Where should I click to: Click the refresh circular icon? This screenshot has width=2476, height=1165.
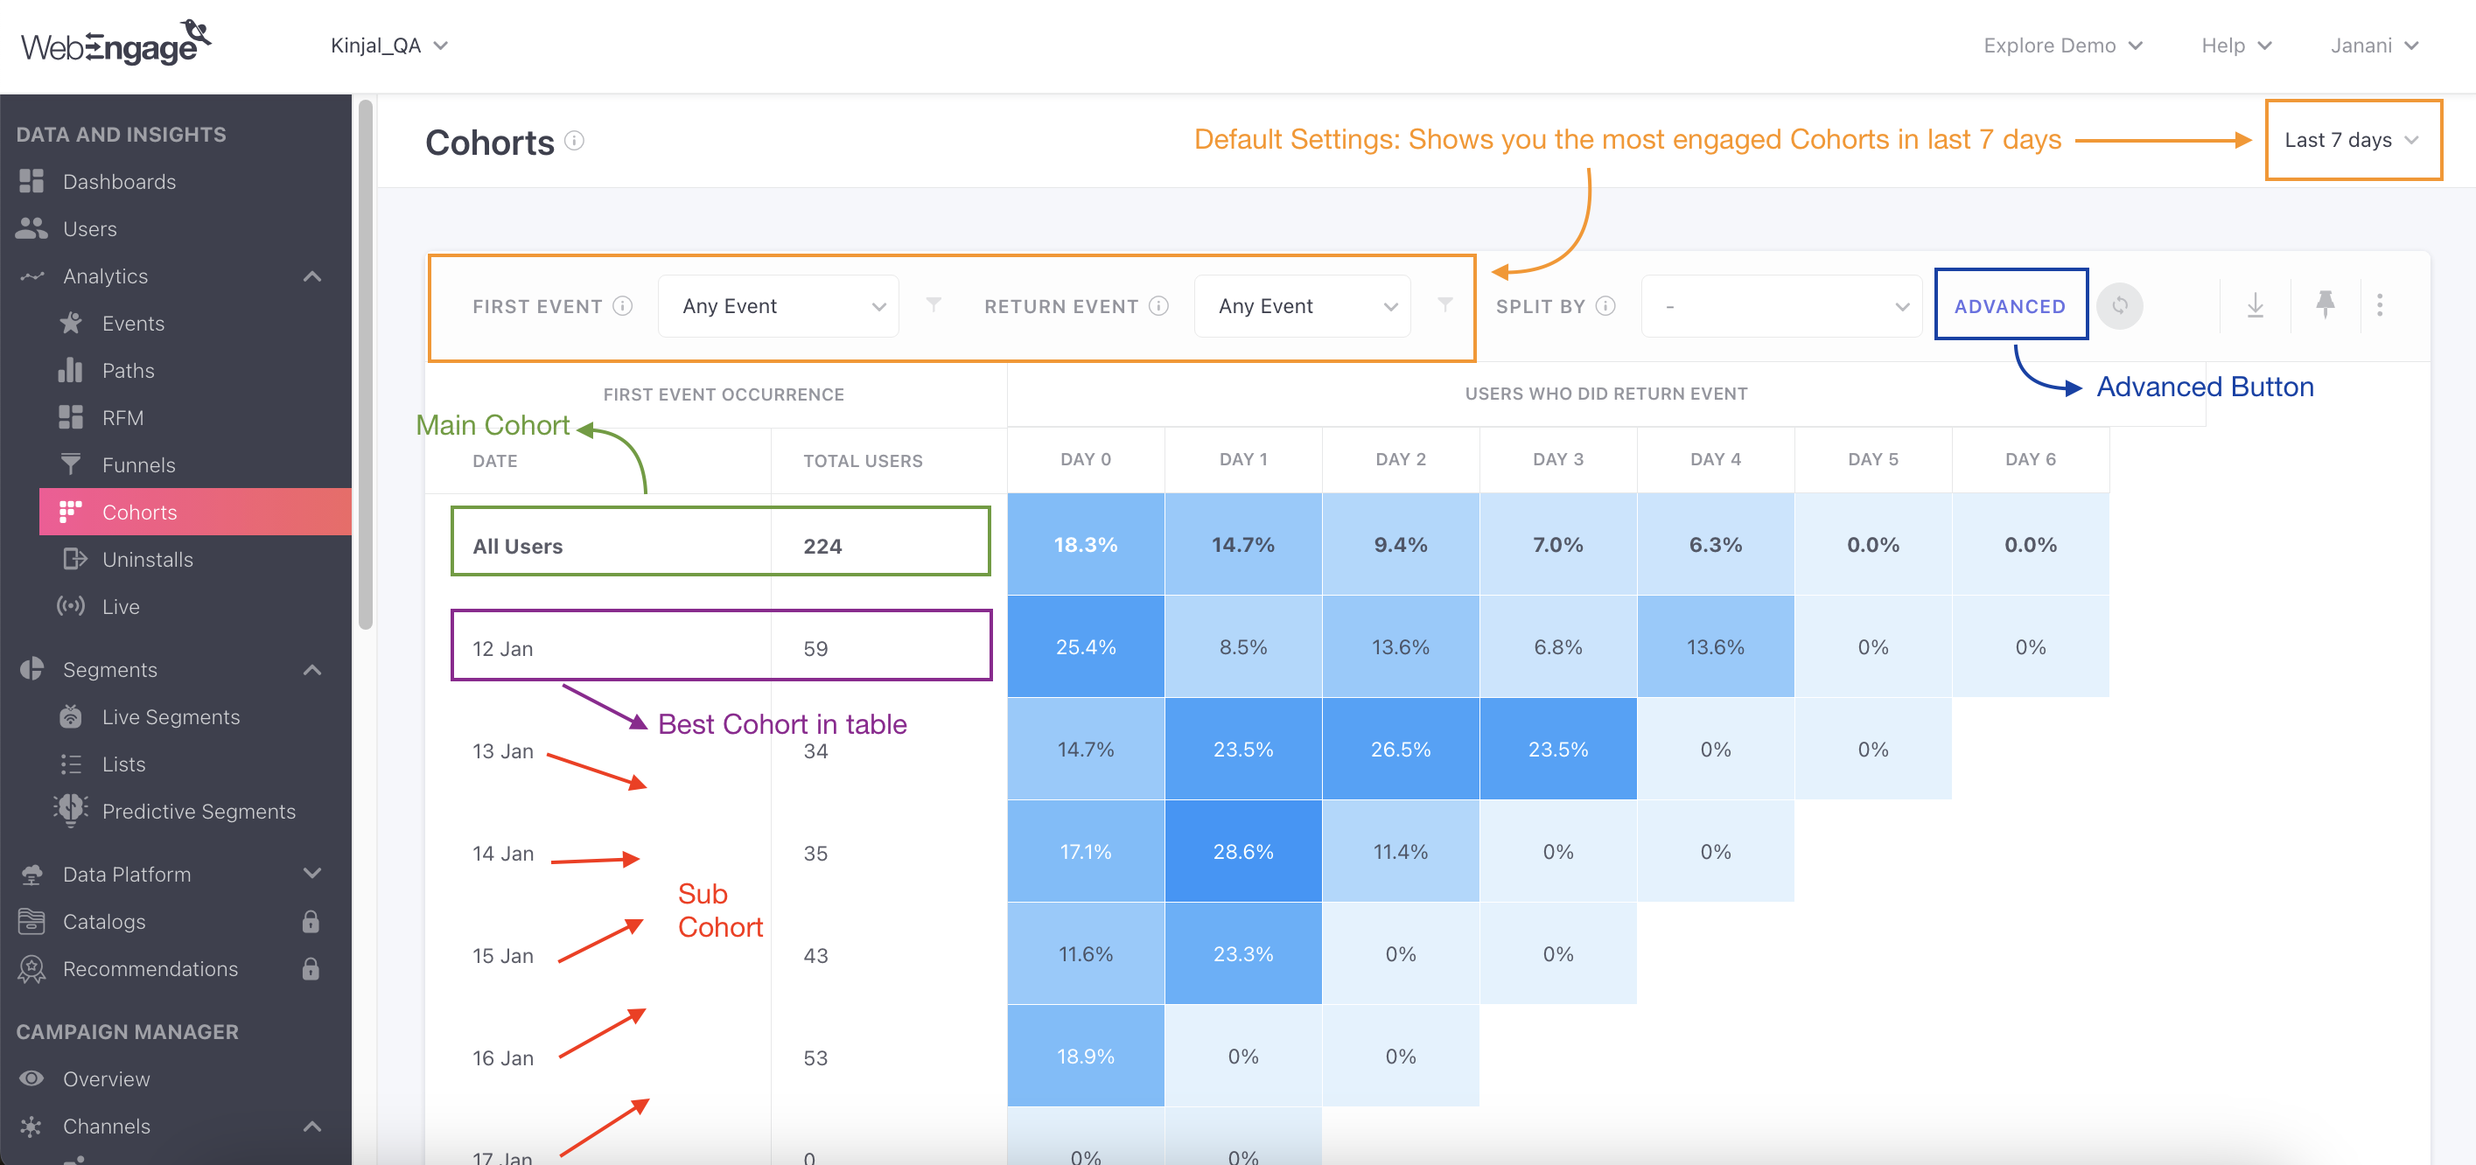(x=2121, y=305)
